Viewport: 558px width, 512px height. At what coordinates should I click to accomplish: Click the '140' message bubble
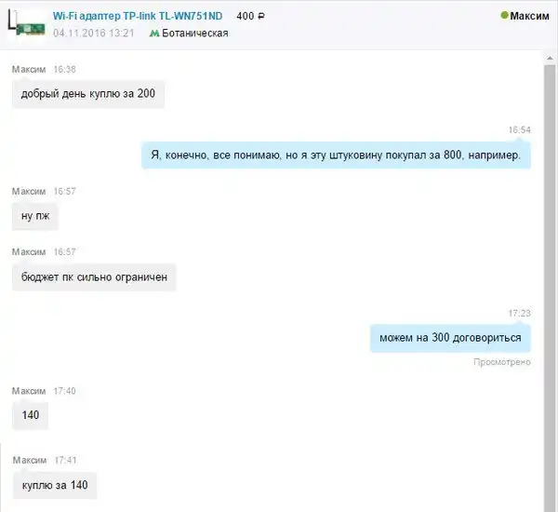(31, 415)
